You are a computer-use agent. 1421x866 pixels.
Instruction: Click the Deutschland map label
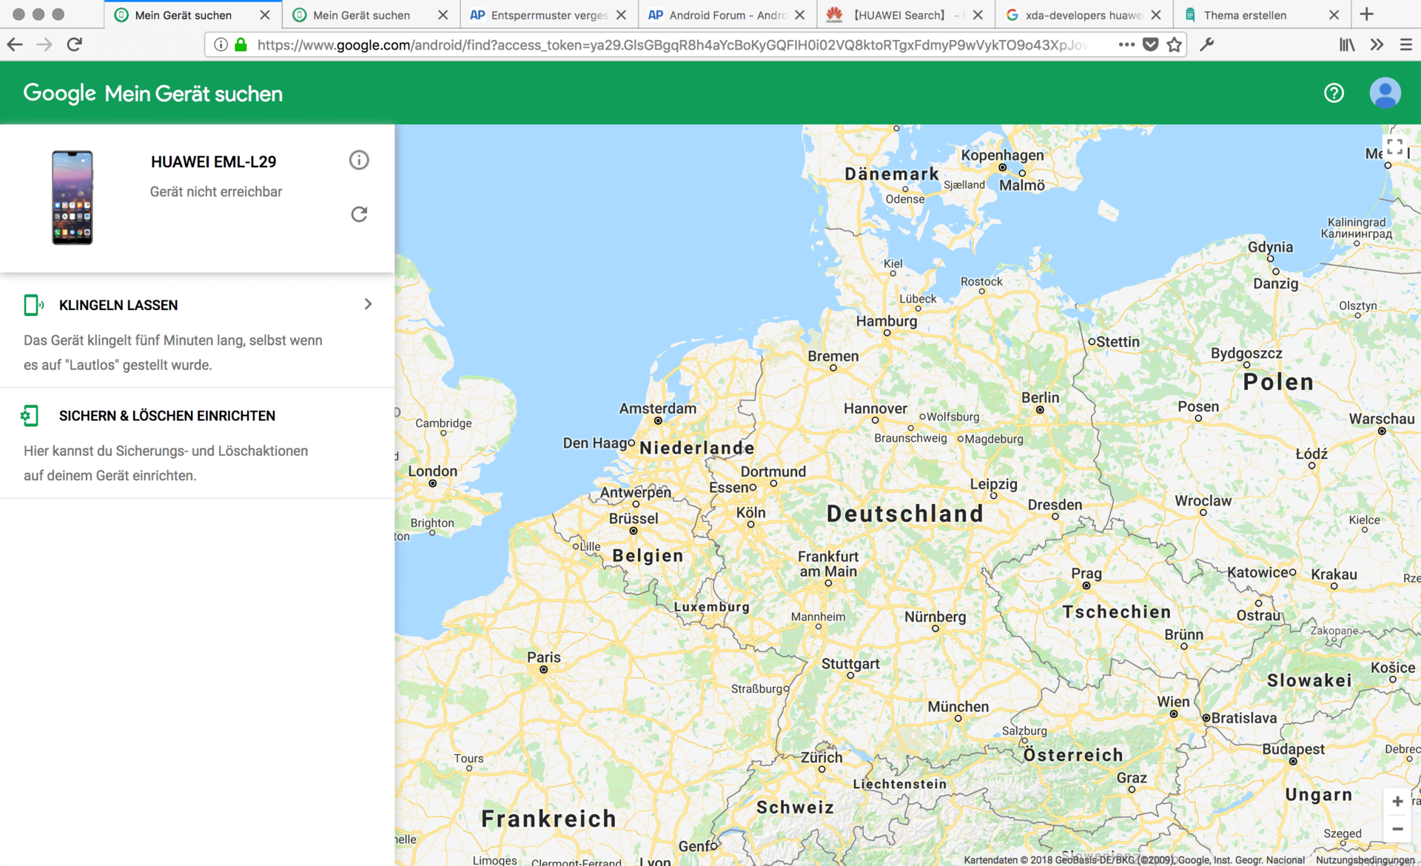coord(905,514)
